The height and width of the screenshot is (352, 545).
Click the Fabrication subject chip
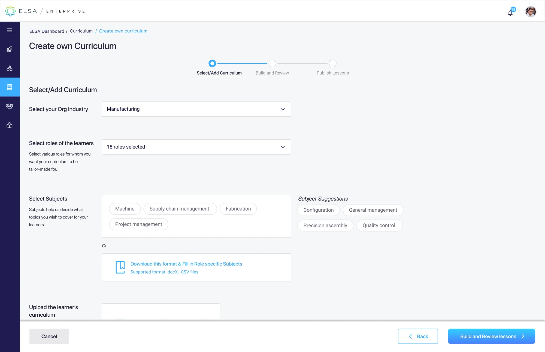(x=238, y=209)
